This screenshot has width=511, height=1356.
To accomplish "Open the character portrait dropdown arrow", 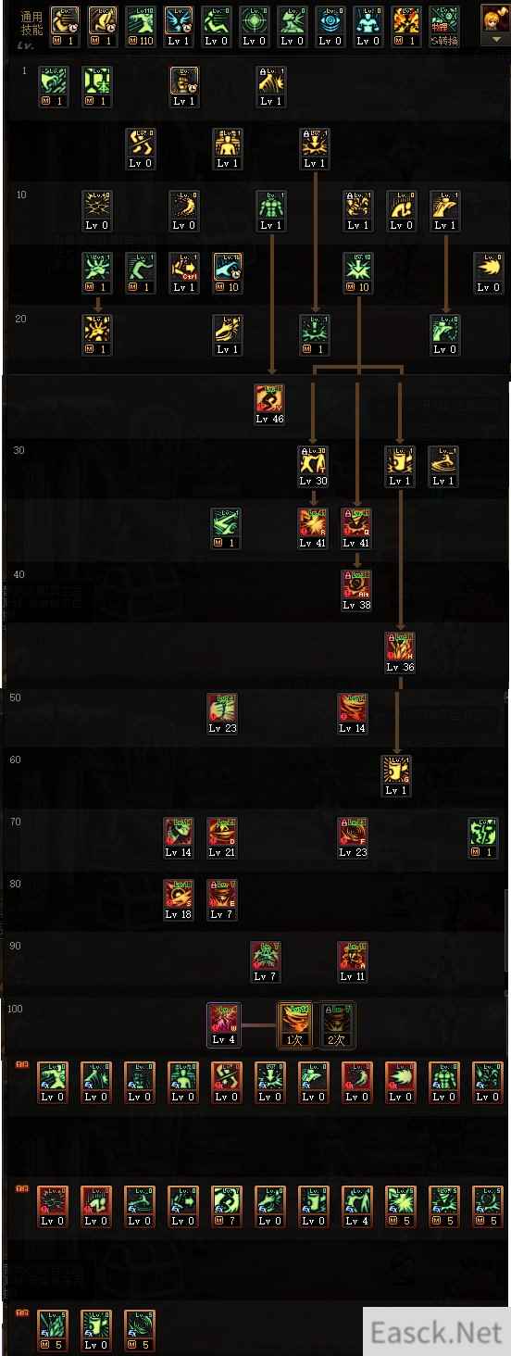I will 496,41.
